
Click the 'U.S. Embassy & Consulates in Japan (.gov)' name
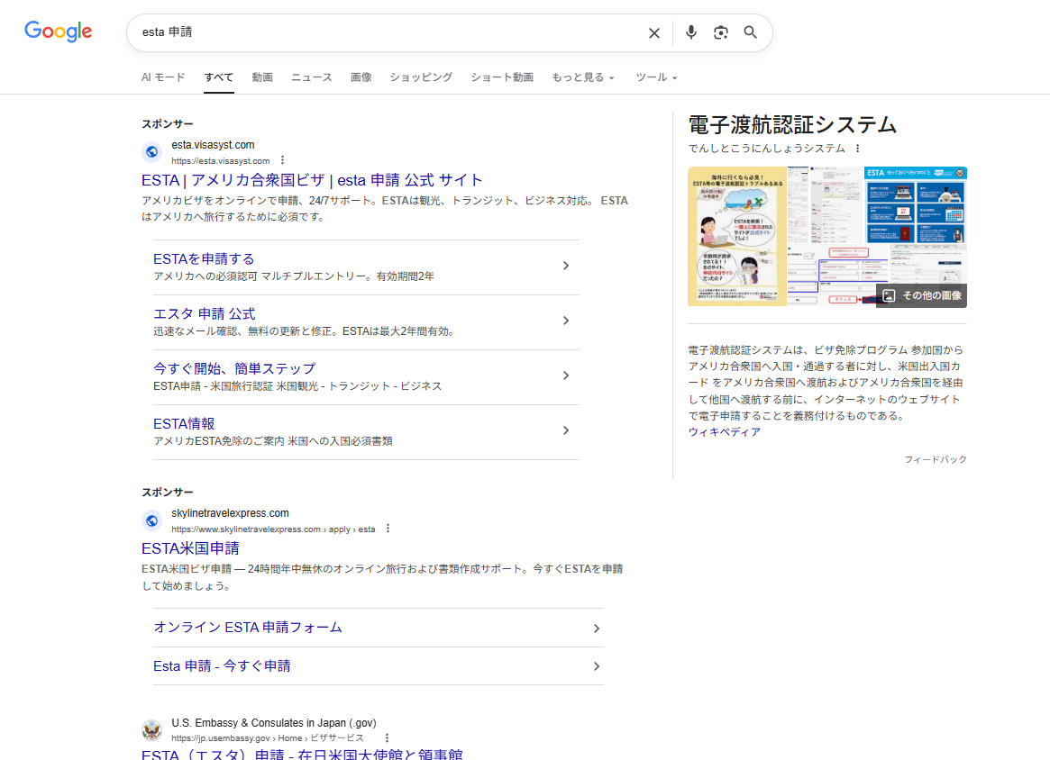click(274, 722)
